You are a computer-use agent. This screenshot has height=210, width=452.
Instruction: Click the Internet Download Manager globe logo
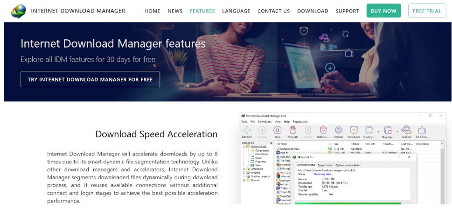(18, 11)
